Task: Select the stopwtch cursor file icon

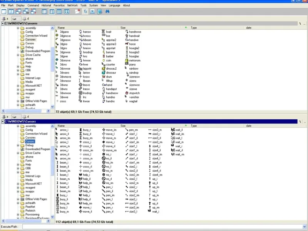Action: point(127,93)
